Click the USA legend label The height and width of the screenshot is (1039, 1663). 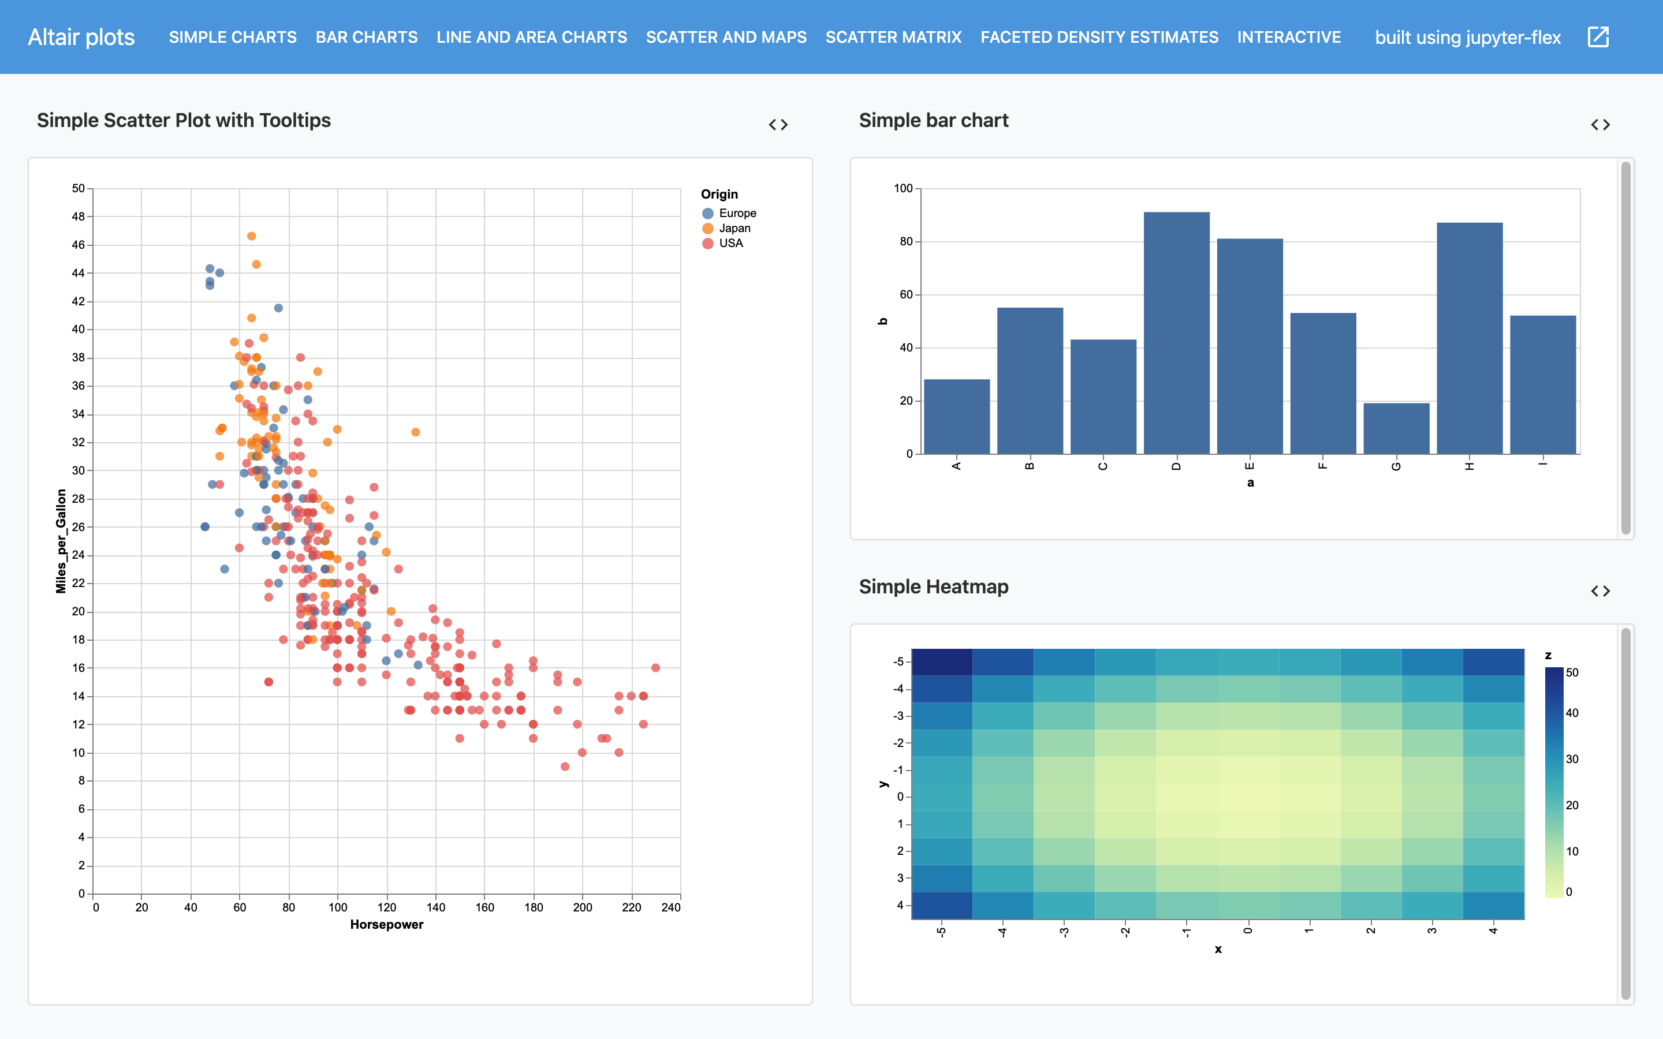coord(731,243)
